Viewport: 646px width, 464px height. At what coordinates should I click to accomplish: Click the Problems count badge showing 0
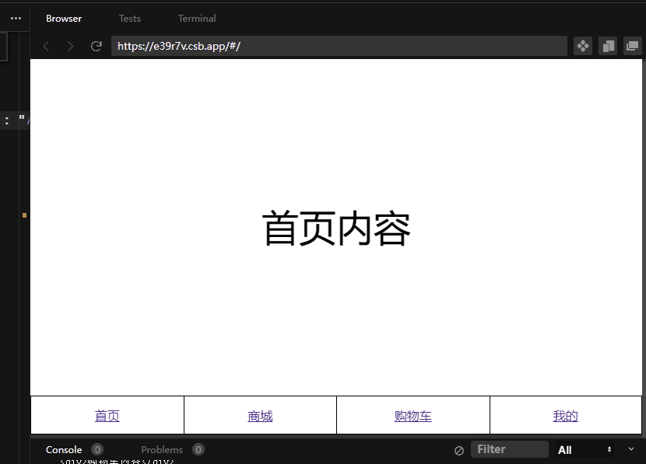198,449
